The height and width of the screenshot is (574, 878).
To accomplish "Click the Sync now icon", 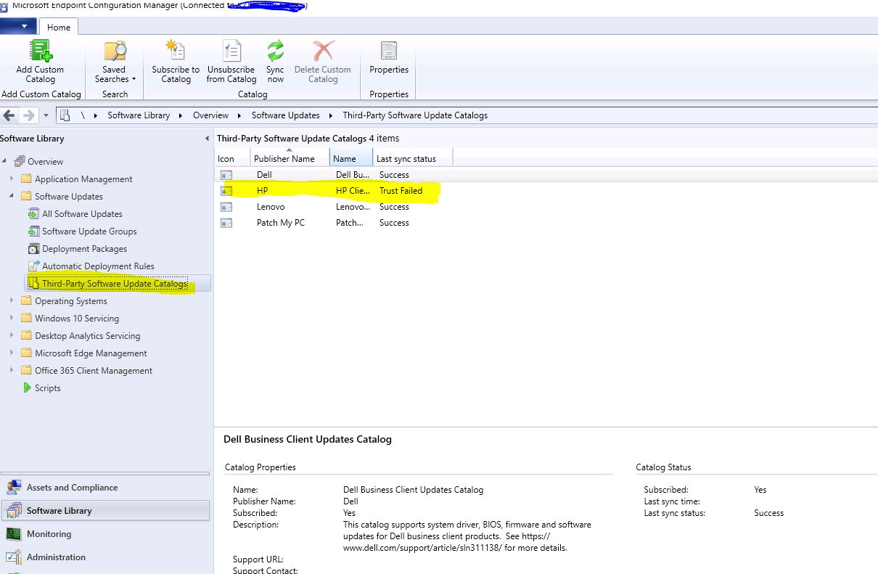I will pyautogui.click(x=275, y=51).
